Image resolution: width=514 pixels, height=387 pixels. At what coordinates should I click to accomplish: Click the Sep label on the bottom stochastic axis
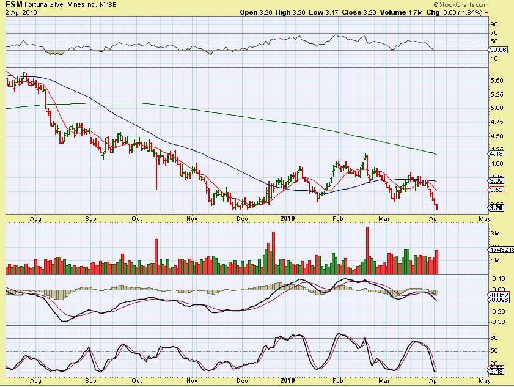click(x=90, y=381)
